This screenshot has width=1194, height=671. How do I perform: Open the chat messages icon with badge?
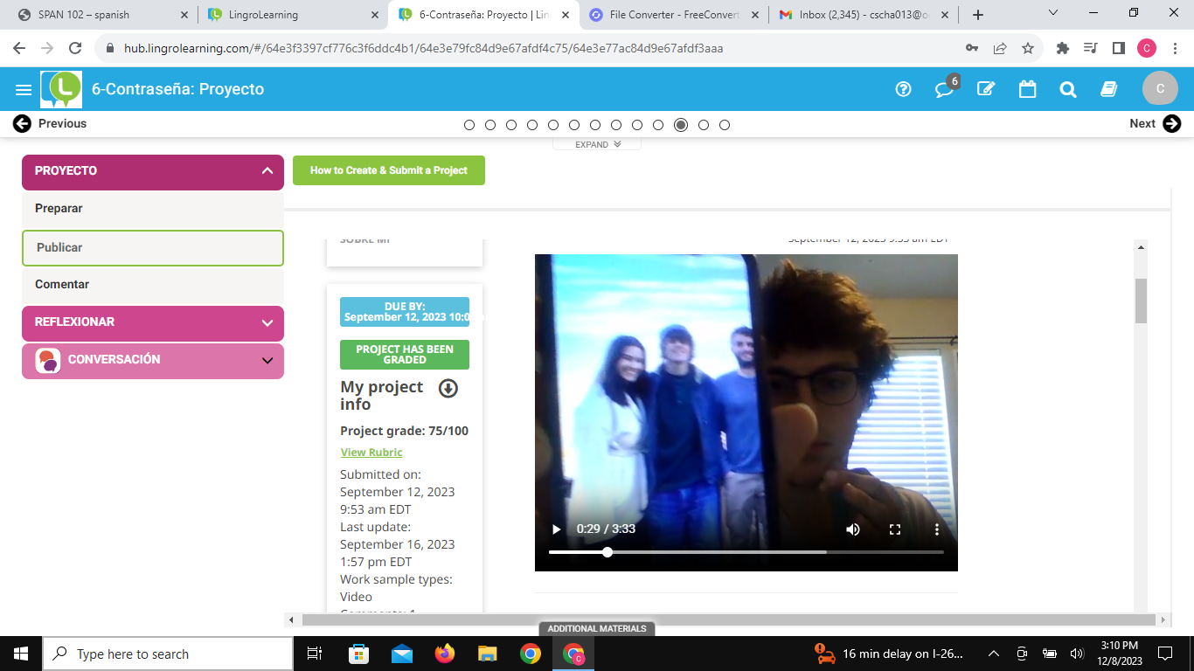pyautogui.click(x=944, y=89)
